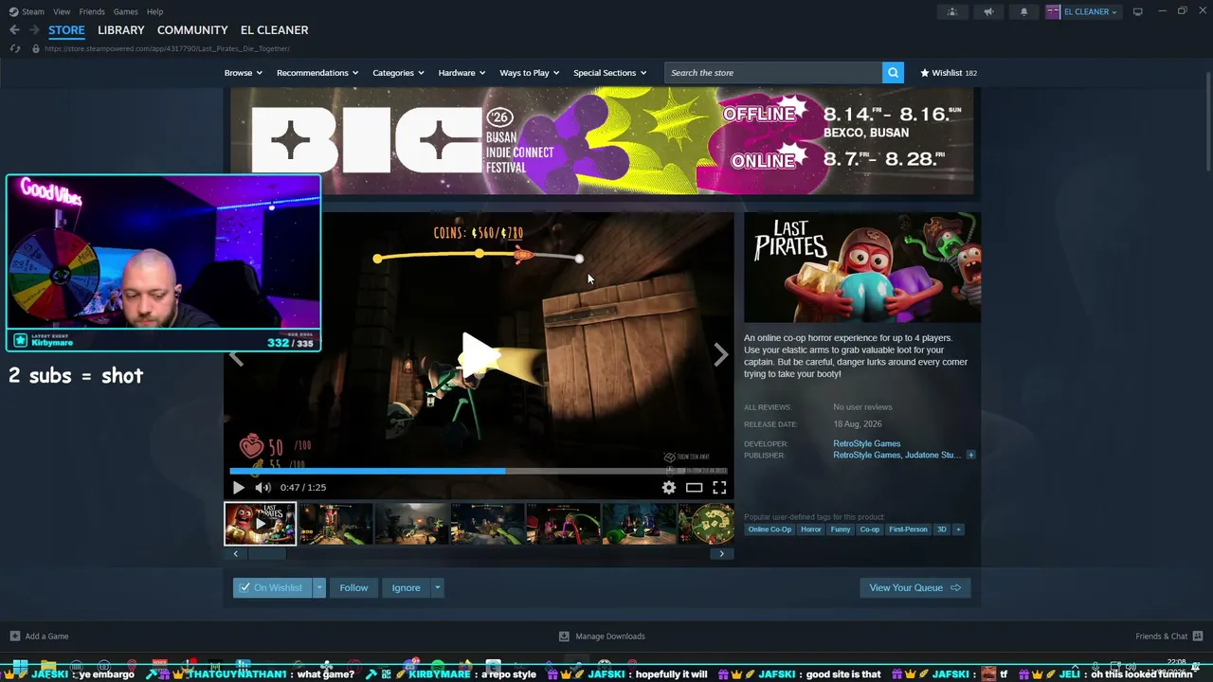This screenshot has width=1213, height=682.
Task: Expand the Special Sections dropdown
Action: (609, 73)
